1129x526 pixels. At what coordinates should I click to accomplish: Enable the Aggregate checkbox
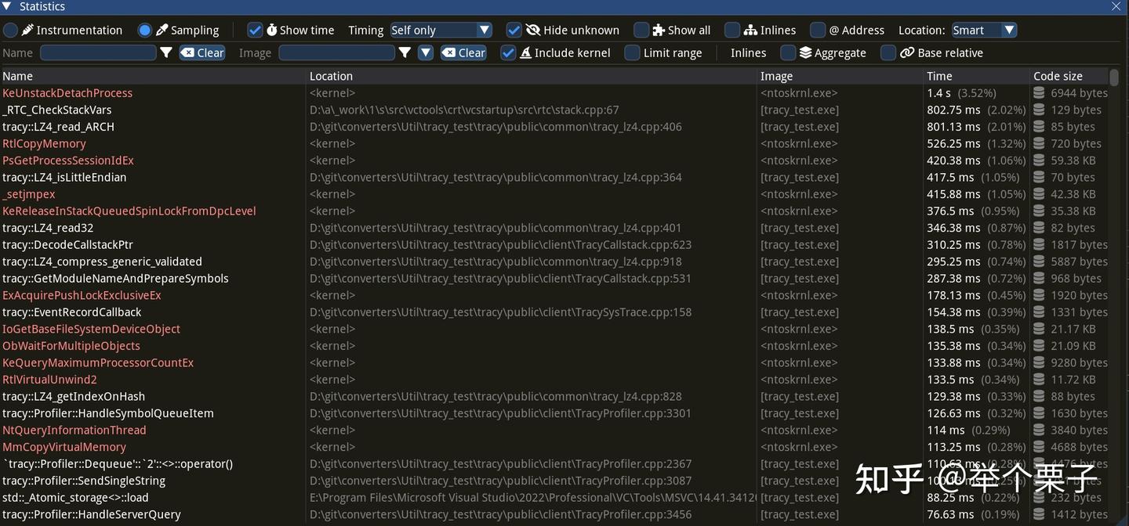tap(789, 52)
